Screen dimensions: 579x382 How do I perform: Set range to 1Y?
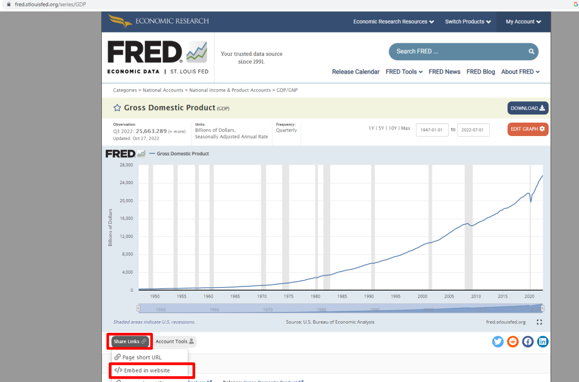(x=371, y=128)
